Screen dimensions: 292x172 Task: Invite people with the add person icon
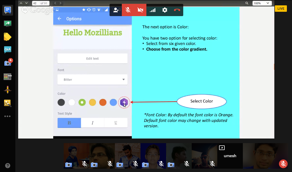116,10
